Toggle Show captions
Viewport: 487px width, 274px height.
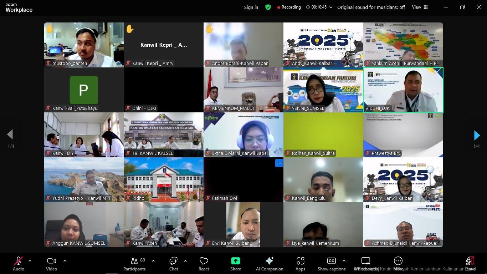[x=331, y=264]
